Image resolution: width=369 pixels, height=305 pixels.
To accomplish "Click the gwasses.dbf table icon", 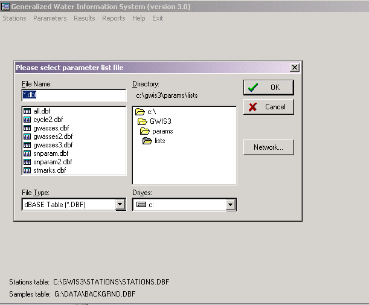I will click(x=27, y=128).
